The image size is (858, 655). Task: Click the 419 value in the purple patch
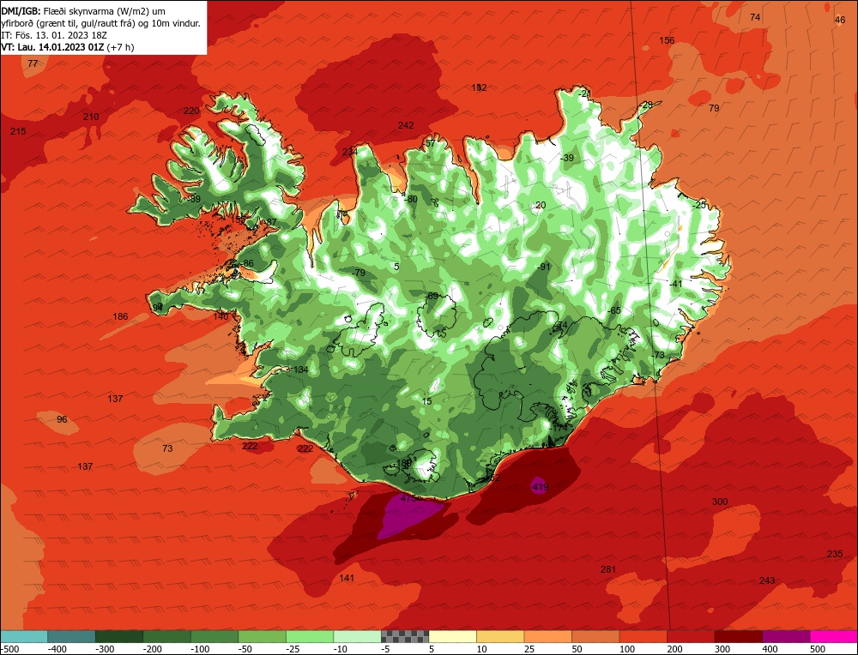coord(540,487)
